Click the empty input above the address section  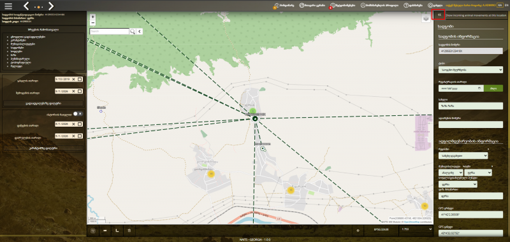click(x=470, y=124)
